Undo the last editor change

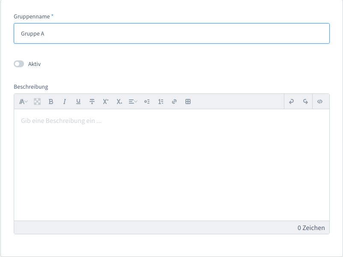(x=292, y=102)
